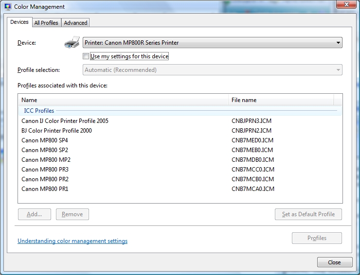The width and height of the screenshot is (360, 275).
Task: Open the Device dropdown list
Action: click(213, 43)
